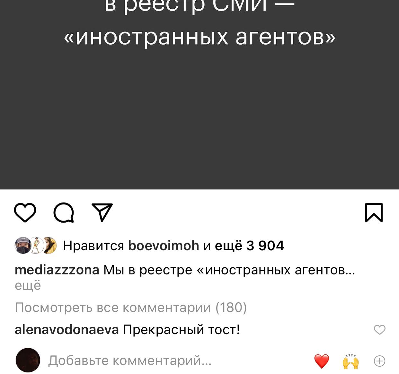Insert the red heart emoji reaction
Image resolution: width=399 pixels, height=374 pixels.
click(x=322, y=361)
